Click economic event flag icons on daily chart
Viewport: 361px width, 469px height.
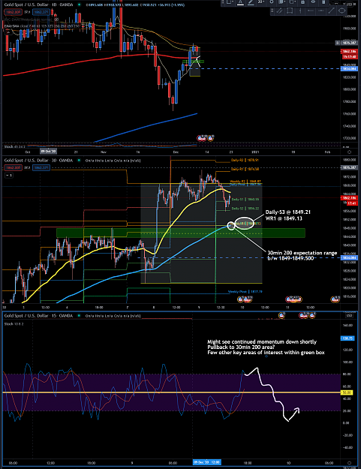(x=206, y=138)
